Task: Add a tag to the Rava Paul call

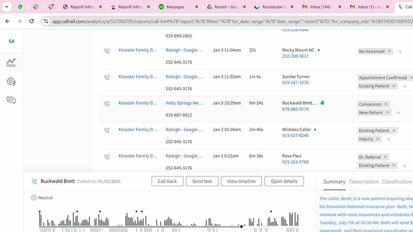Action: 405,166
